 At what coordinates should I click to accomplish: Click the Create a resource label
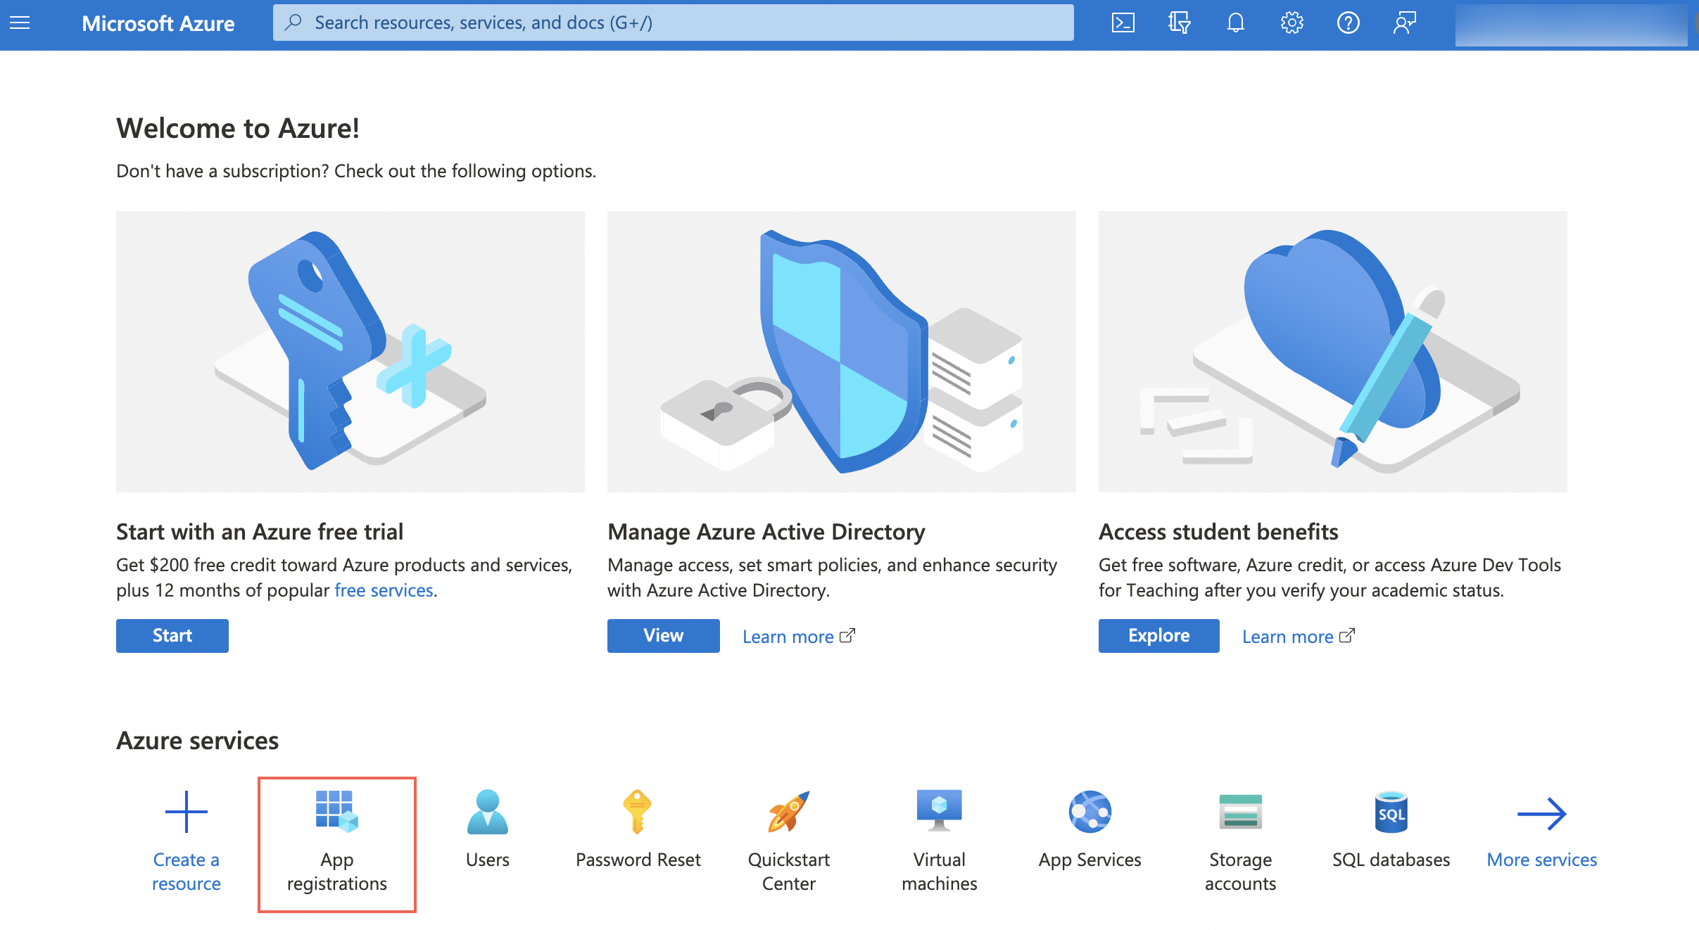click(187, 872)
